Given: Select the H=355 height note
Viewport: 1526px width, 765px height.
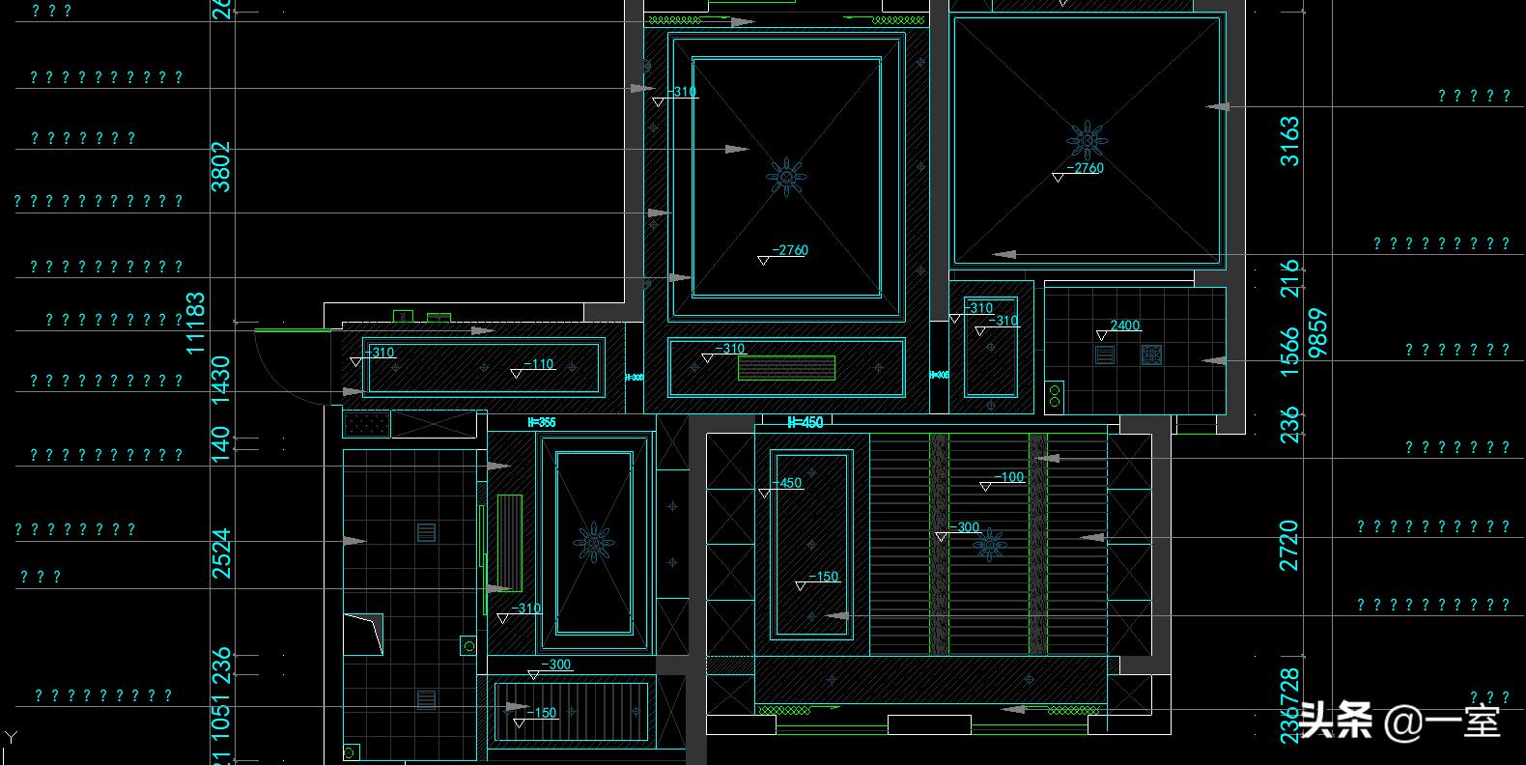Looking at the screenshot, I should [541, 422].
